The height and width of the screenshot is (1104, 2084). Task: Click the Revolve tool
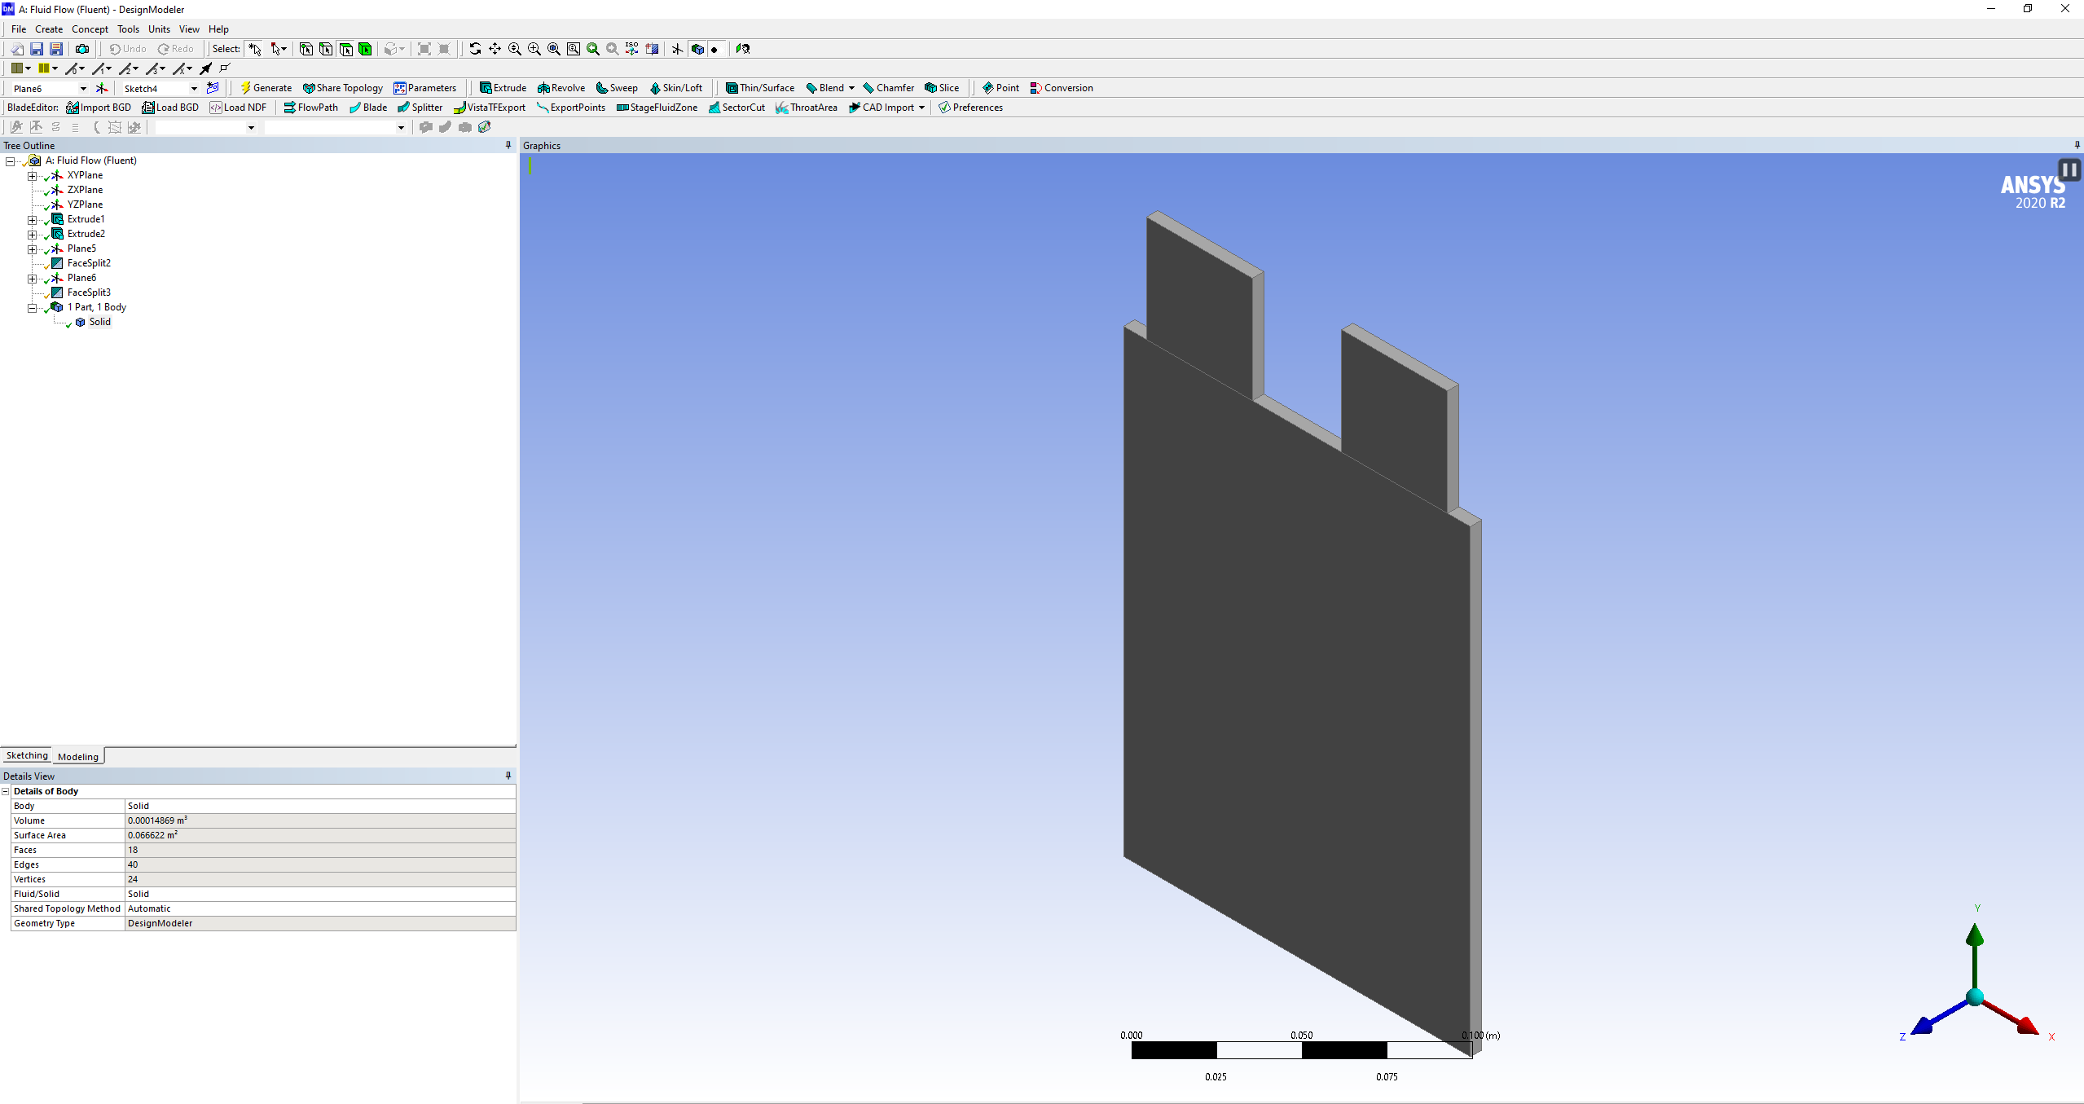pos(561,88)
